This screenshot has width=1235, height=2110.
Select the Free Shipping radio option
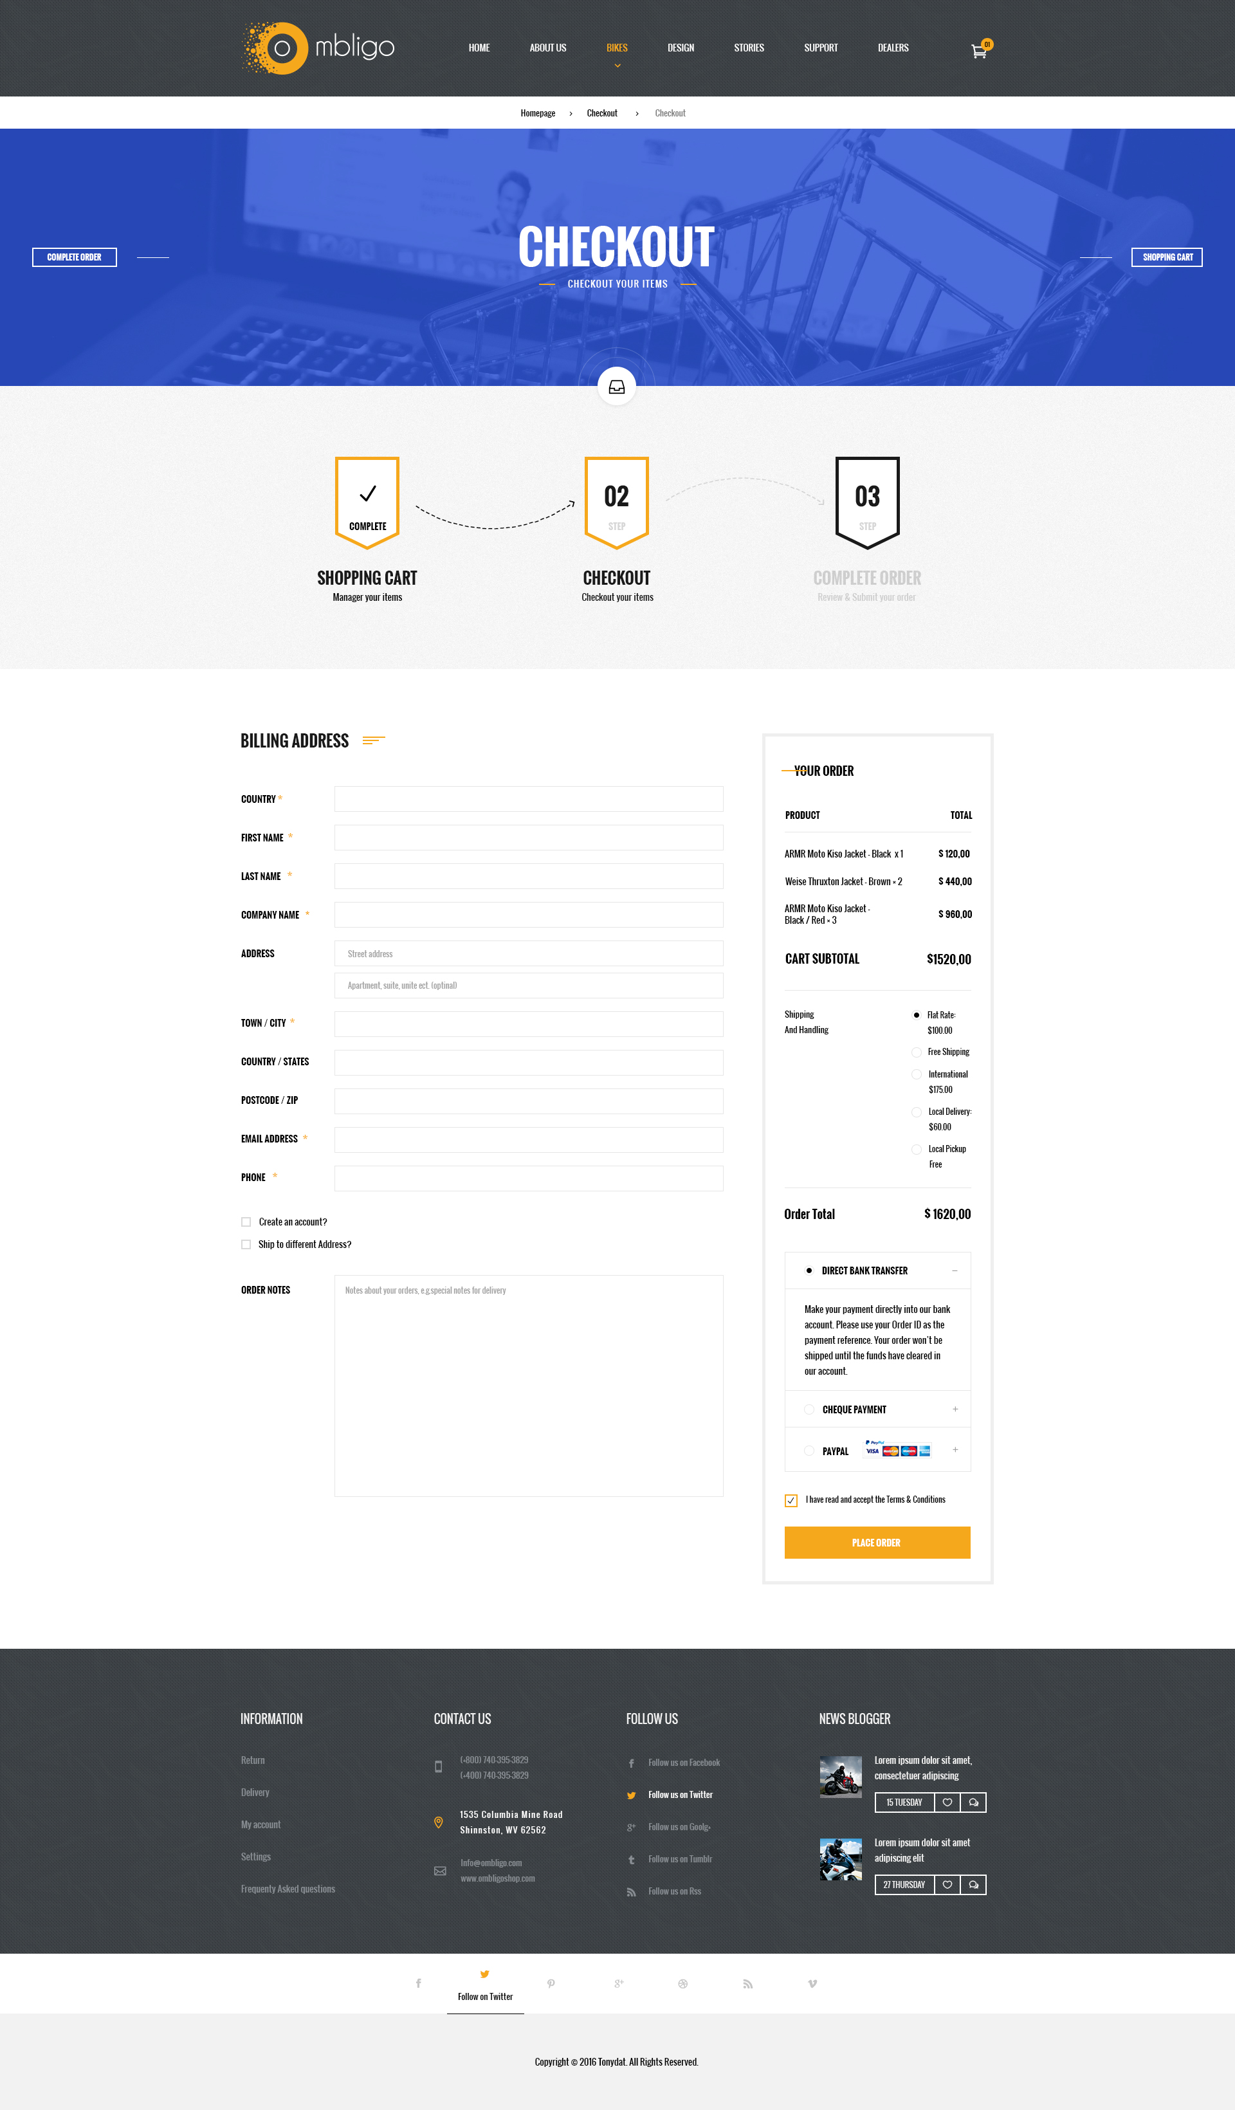pos(917,1052)
